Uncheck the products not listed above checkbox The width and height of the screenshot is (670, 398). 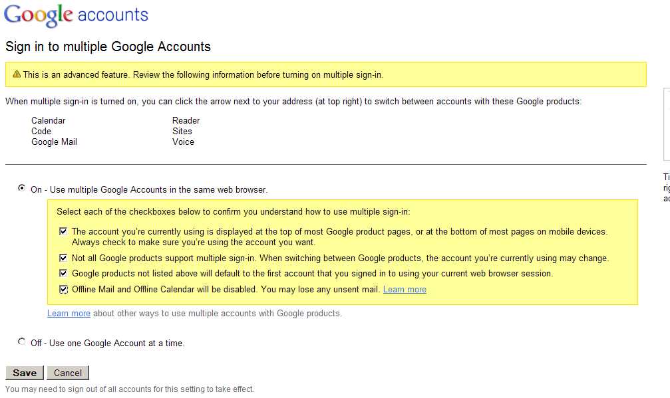pos(63,274)
